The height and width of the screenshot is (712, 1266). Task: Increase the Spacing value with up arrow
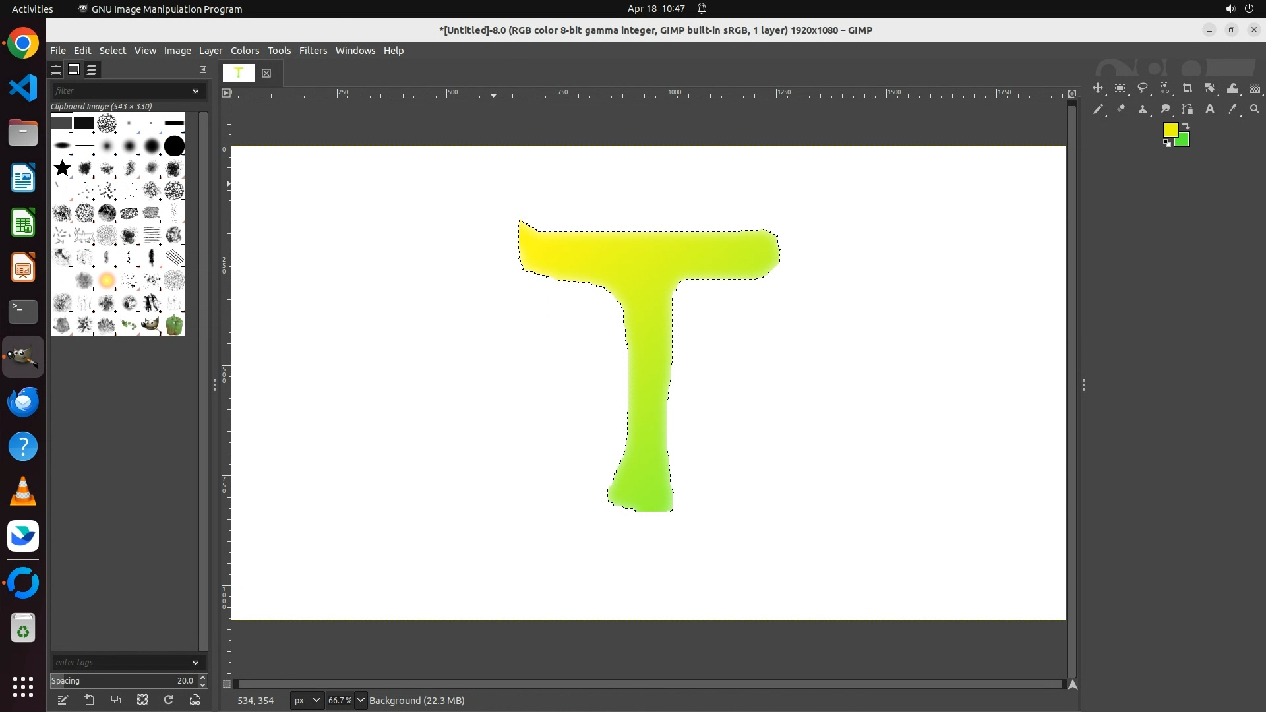tap(203, 677)
